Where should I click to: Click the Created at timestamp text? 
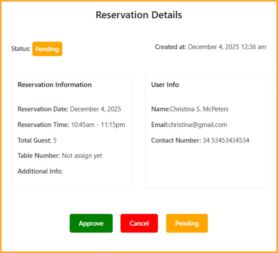pos(227,47)
